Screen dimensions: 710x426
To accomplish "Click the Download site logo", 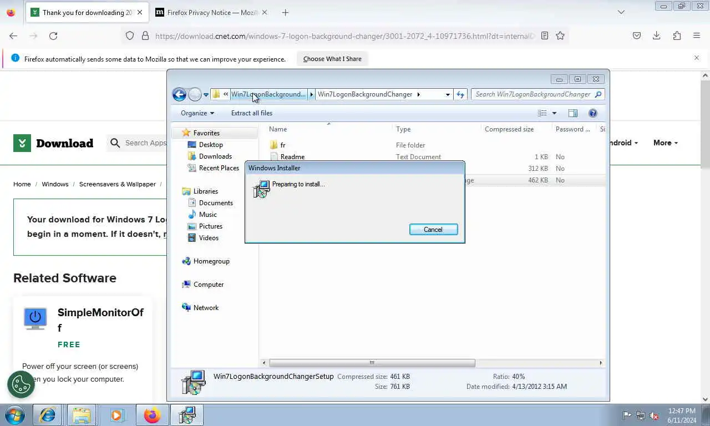I will pyautogui.click(x=53, y=143).
